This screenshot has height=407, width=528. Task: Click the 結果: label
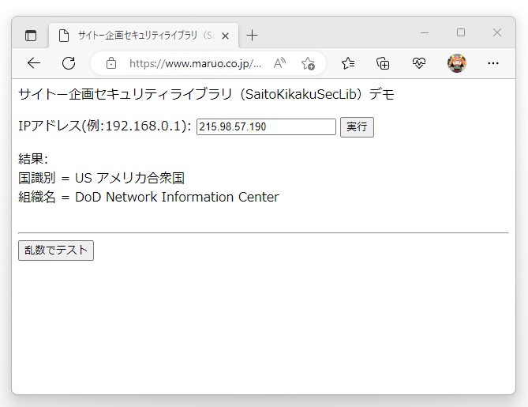tap(33, 159)
